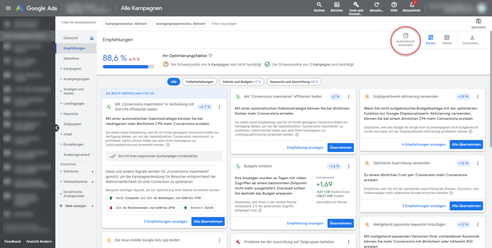Screen dimensions: 492x248
Task: Click the Filter hinzufügen field
Action: pyautogui.click(x=224, y=24)
